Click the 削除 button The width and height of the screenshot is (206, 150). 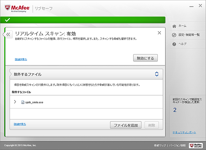(152, 125)
